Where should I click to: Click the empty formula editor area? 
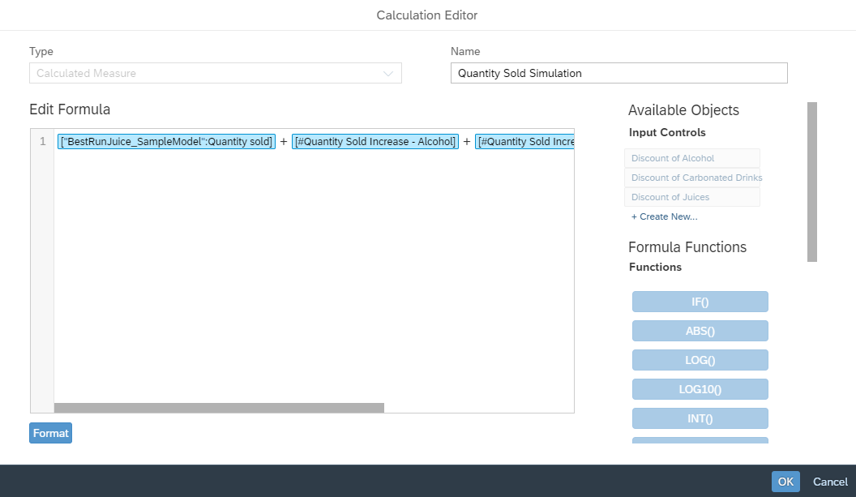pyautogui.click(x=314, y=276)
